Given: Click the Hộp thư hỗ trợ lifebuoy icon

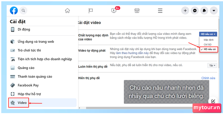Looking at the screenshot, I should coord(13,94).
